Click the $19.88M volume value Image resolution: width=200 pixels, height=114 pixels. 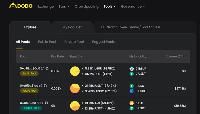[x=180, y=106]
